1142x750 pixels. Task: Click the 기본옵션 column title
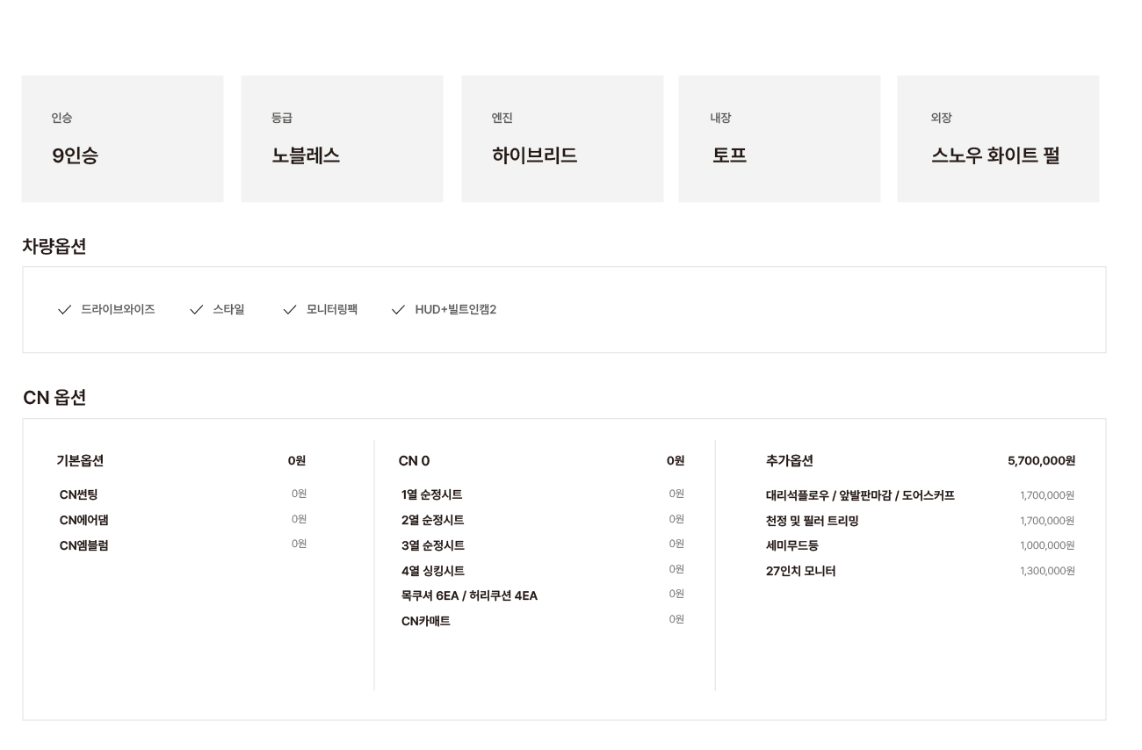pos(80,461)
